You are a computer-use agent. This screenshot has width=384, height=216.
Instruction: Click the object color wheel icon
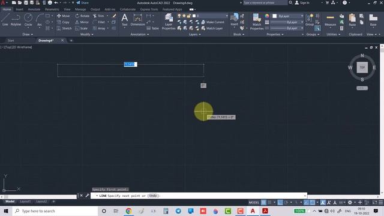[267, 16]
